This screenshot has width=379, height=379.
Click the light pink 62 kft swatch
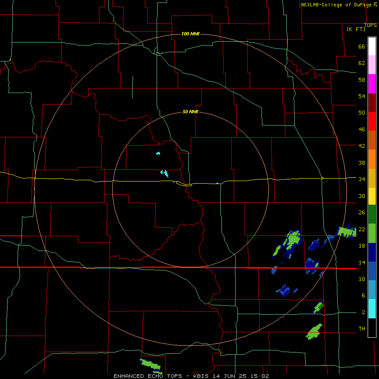tap(372, 65)
